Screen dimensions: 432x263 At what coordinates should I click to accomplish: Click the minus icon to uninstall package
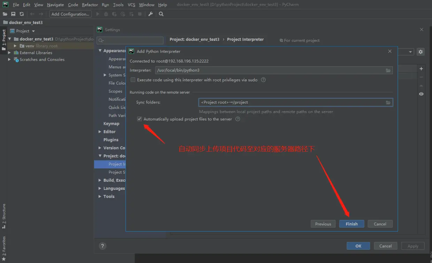421,77
